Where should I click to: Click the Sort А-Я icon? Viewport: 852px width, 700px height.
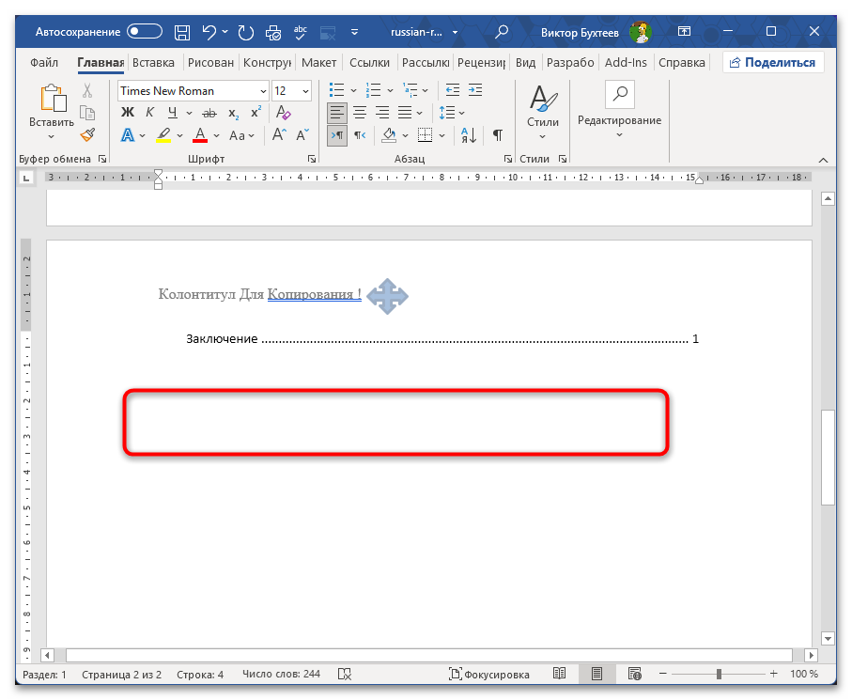pyautogui.click(x=469, y=134)
